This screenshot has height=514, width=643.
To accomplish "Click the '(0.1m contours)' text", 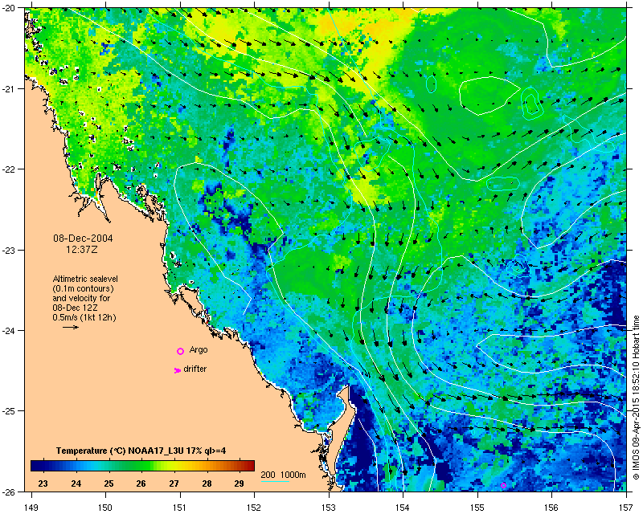I will point(84,288).
